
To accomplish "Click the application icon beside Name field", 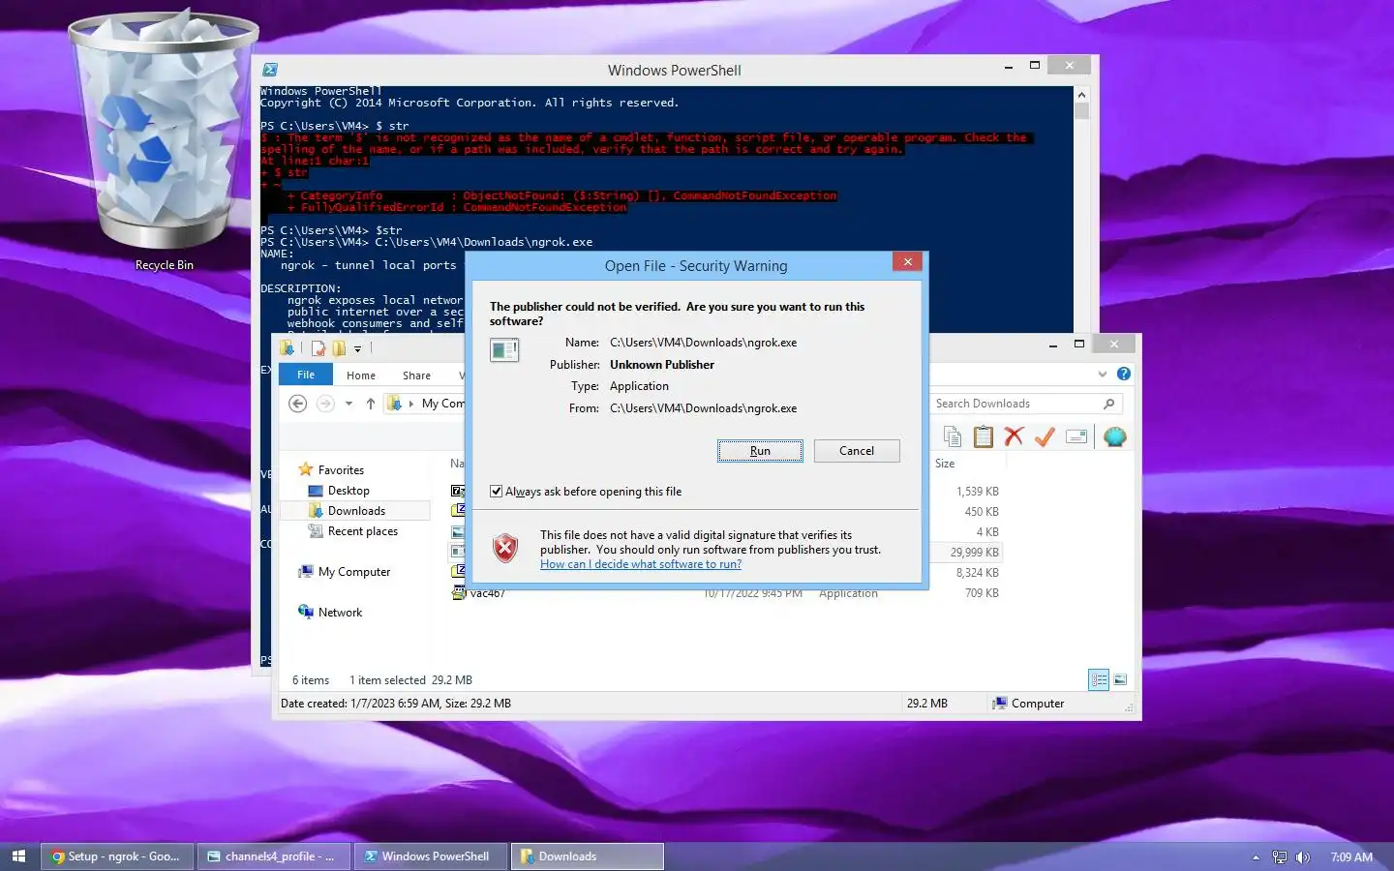I will click(x=504, y=349).
